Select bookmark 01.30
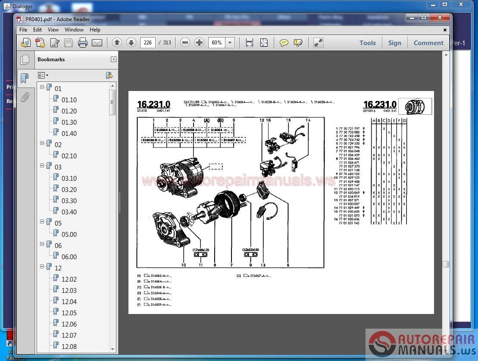 [x=69, y=122]
